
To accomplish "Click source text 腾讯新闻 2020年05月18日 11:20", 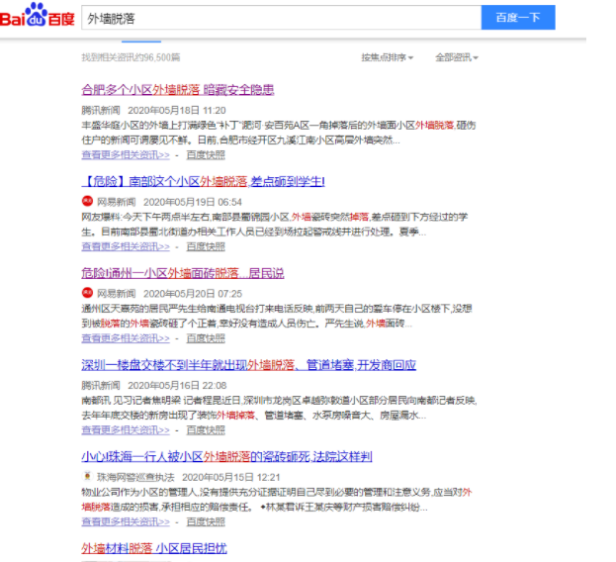I will (x=153, y=110).
